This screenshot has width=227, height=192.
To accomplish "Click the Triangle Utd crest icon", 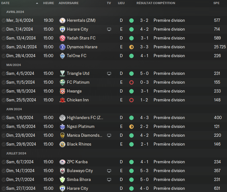I will click(x=62, y=74).
